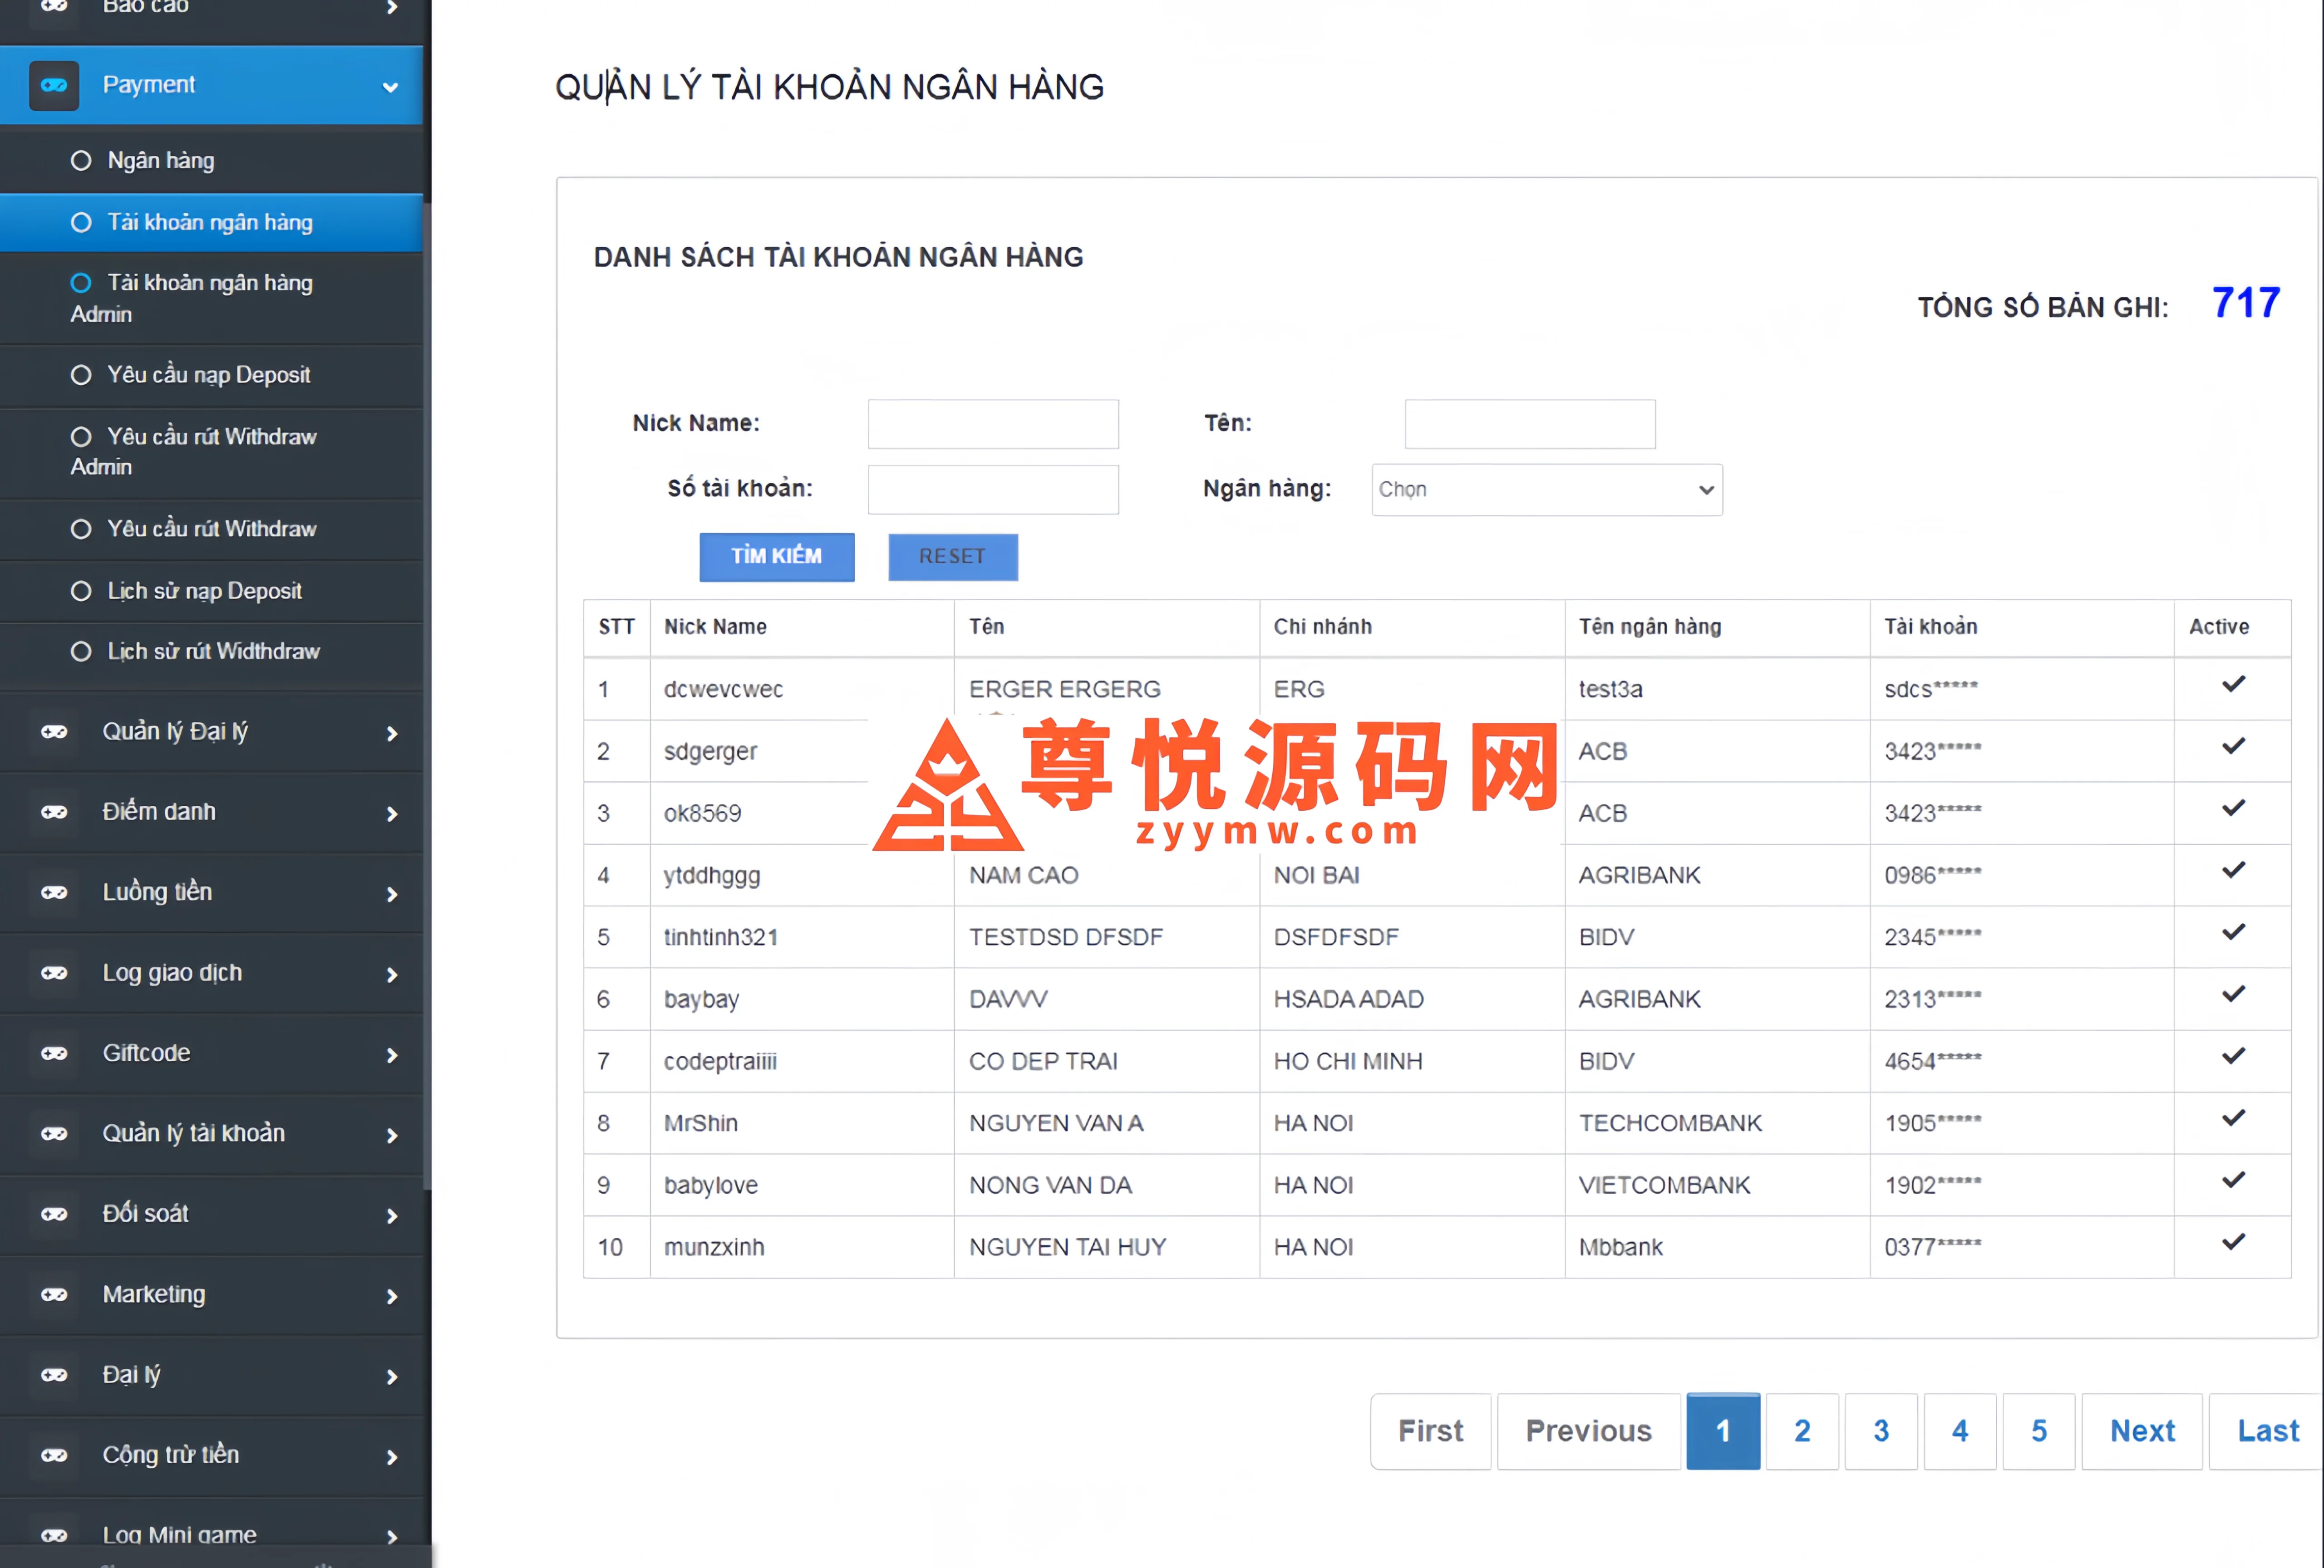Click the gamepad icon beside Giftcode

[54, 1053]
